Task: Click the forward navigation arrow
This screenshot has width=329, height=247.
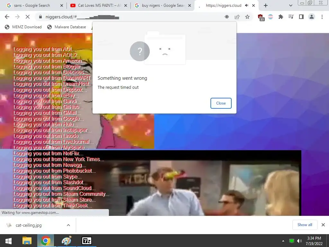Action: [x=17, y=17]
